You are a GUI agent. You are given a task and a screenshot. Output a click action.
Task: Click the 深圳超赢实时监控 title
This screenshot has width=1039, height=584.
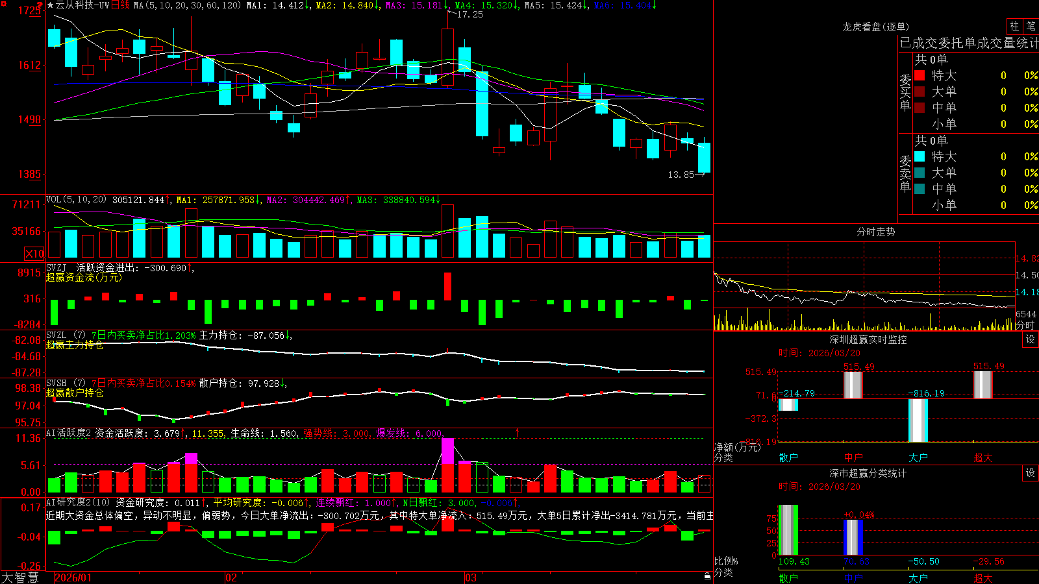tap(868, 340)
